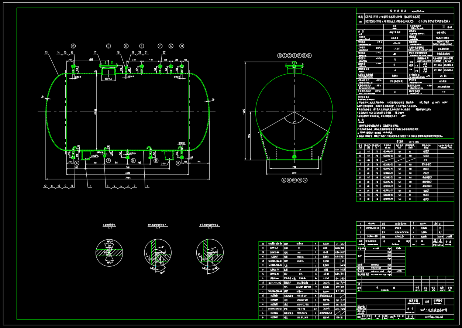Select the circled C manhole label

pyautogui.click(x=108, y=46)
